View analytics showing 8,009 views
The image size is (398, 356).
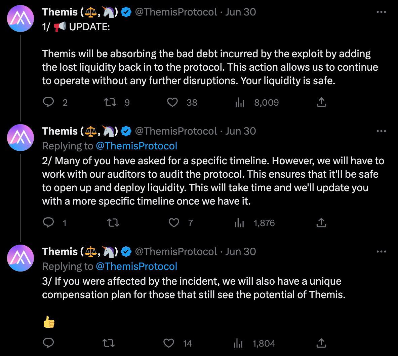pyautogui.click(x=240, y=102)
